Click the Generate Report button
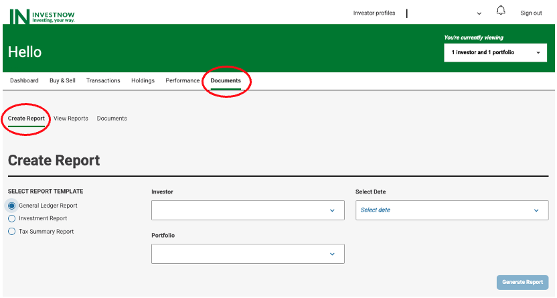557x298 pixels. point(522,282)
